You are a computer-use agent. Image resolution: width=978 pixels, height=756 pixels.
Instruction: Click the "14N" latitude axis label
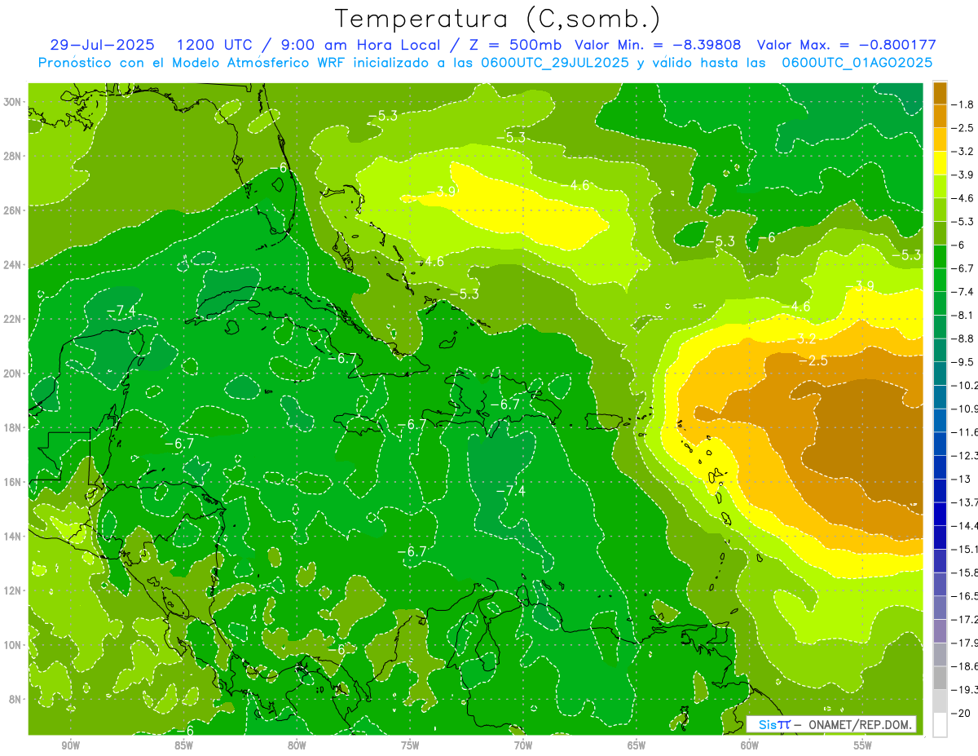pyautogui.click(x=11, y=537)
